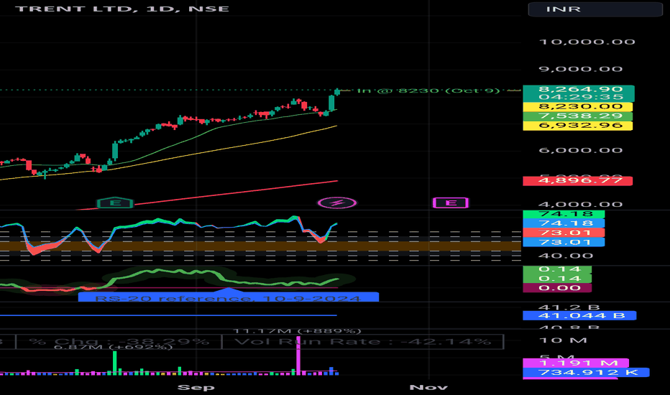
Task: Click the tall green volume bar
Action: [x=114, y=363]
